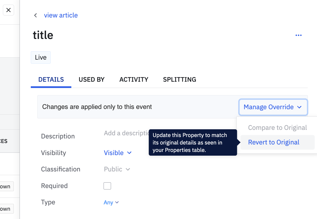
Task: Click the view article link
Action: click(61, 15)
